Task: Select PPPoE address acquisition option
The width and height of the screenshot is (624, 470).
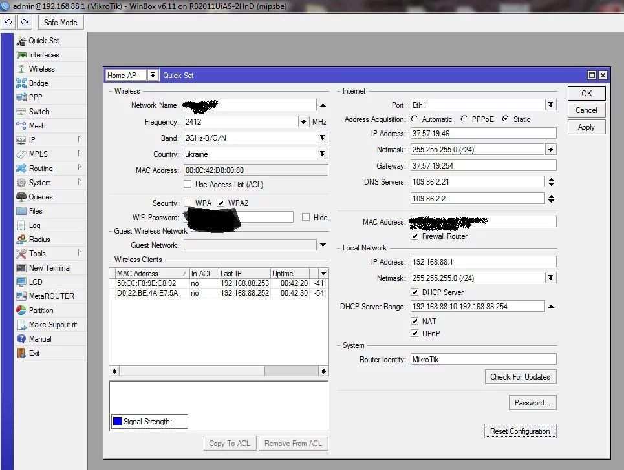Action: click(464, 119)
